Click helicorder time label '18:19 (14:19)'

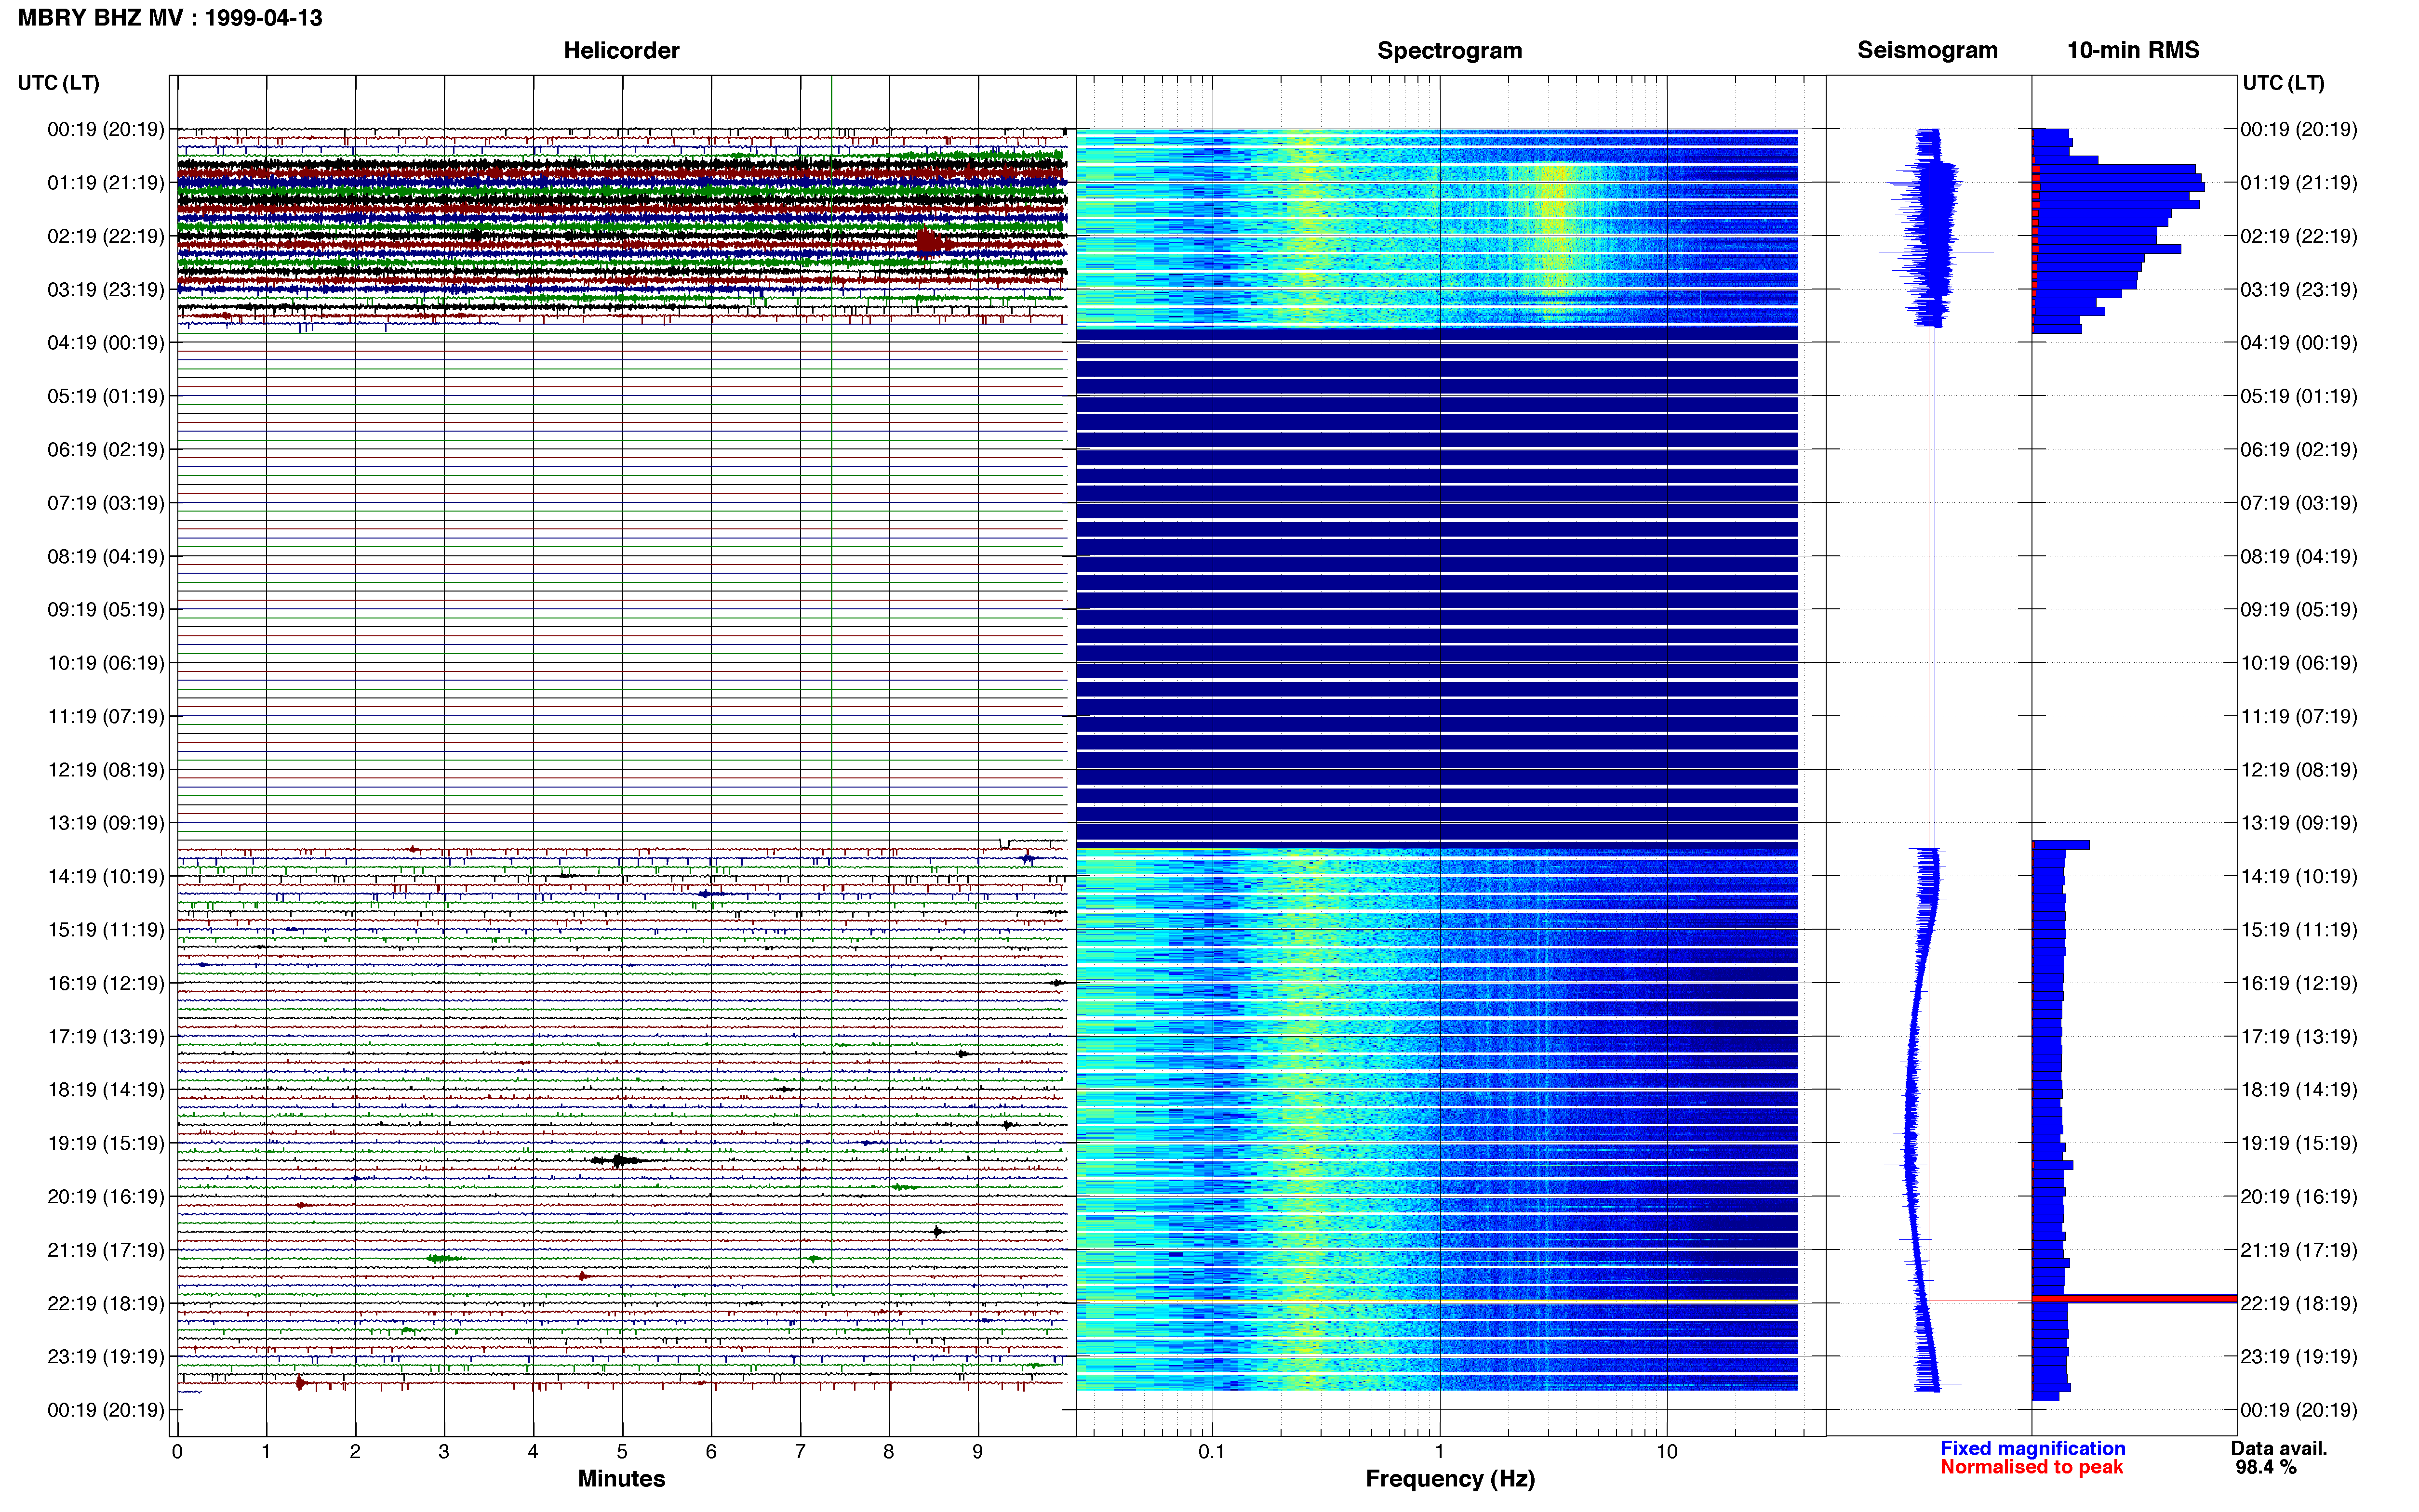pyautogui.click(x=105, y=1090)
